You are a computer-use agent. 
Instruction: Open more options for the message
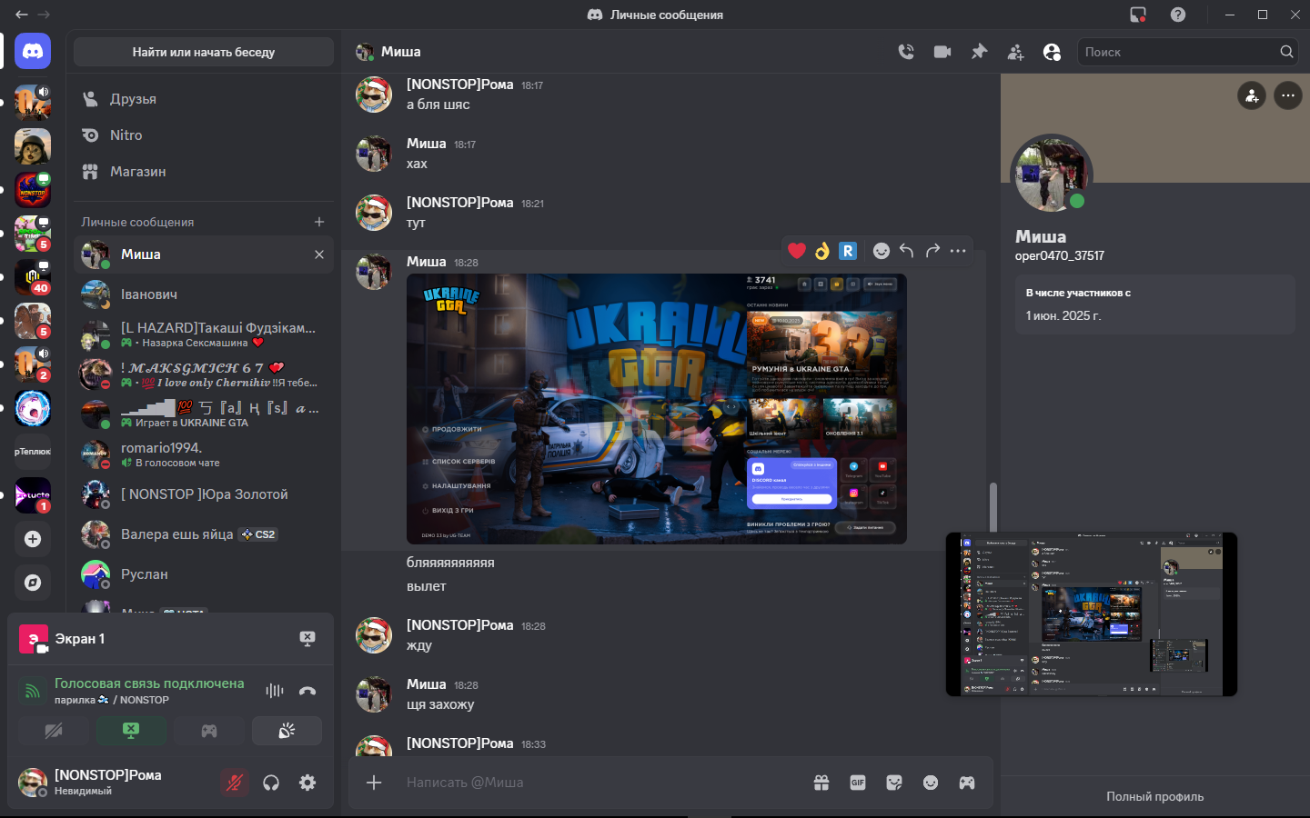tap(958, 251)
